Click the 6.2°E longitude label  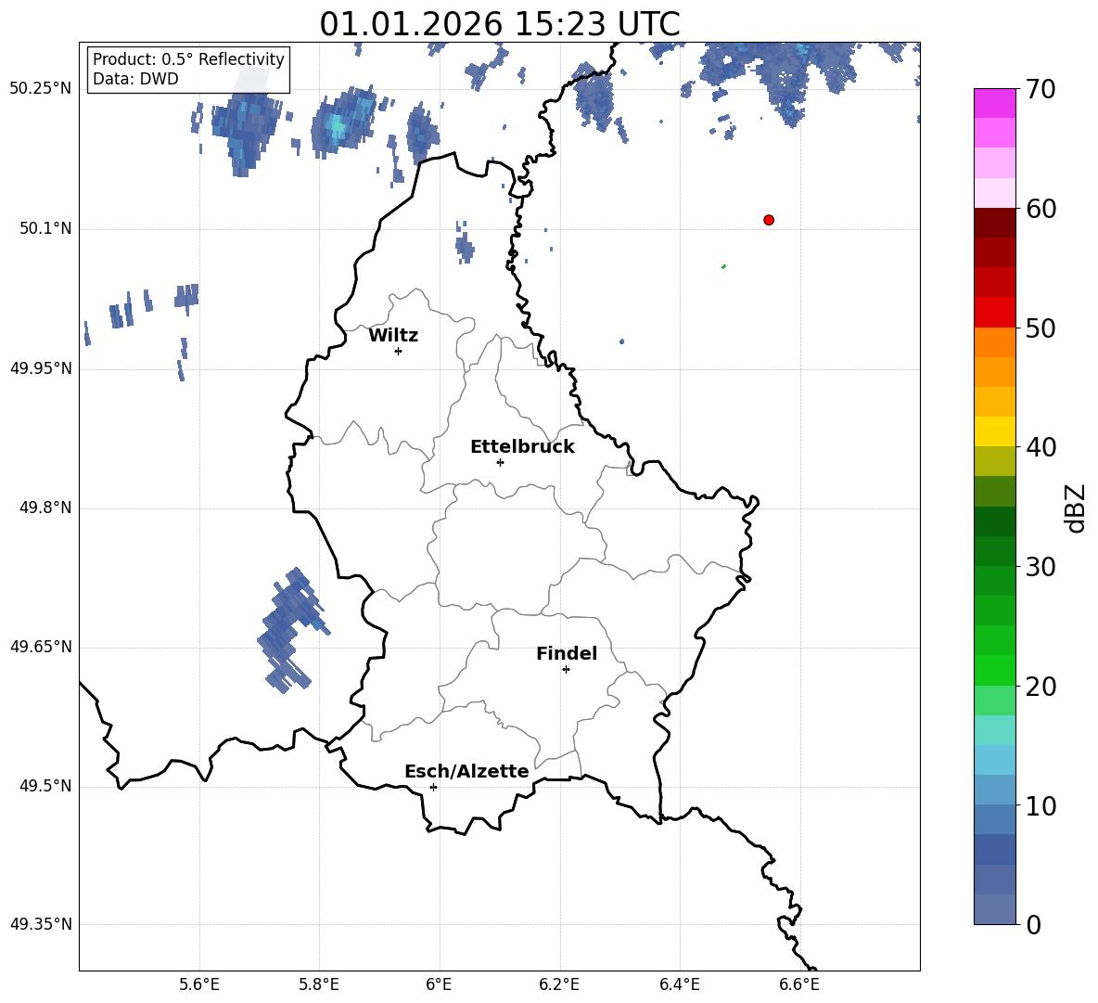coord(559,984)
